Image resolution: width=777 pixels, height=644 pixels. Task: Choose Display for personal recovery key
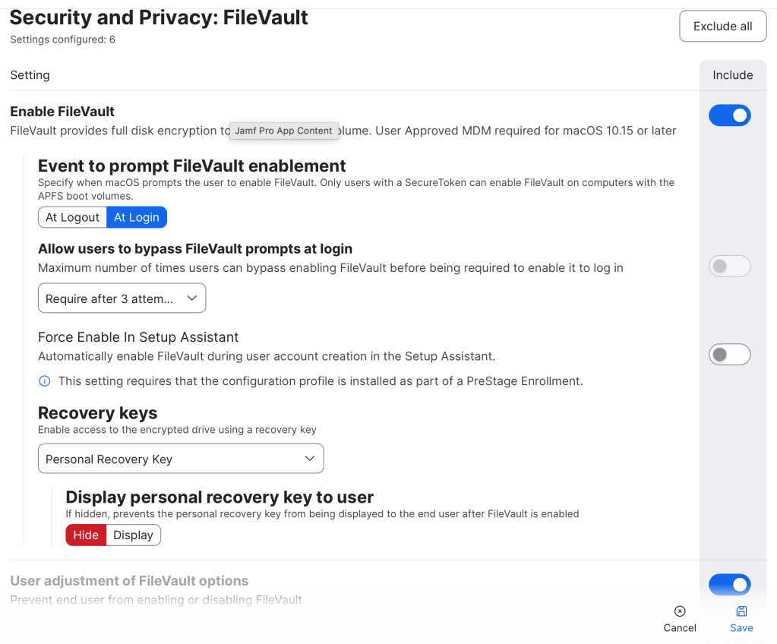pos(134,535)
